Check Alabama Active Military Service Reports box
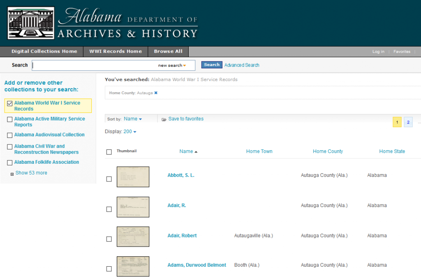421x279 pixels. coord(10,119)
